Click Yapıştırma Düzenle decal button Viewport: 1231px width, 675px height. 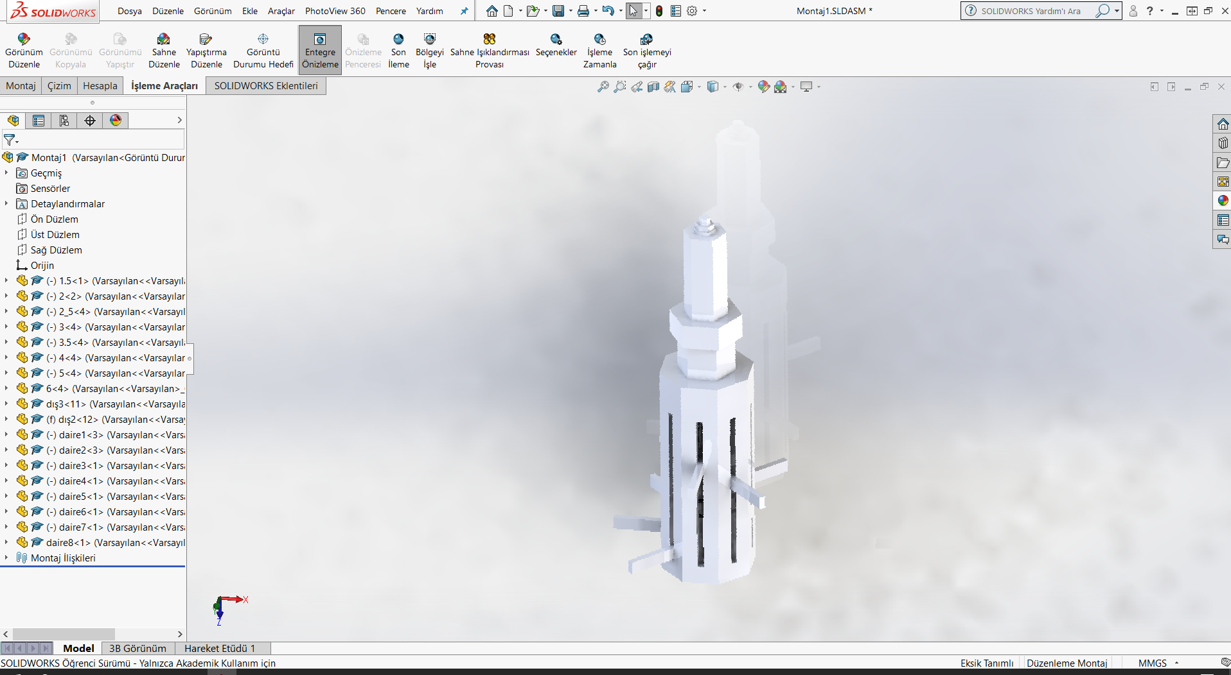206,40
